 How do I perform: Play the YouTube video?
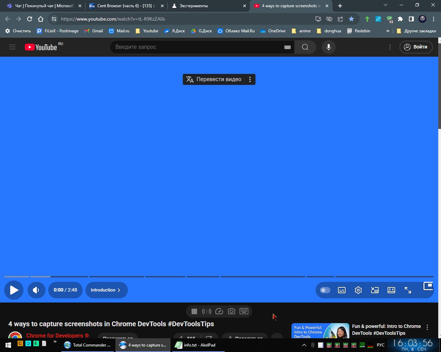tap(14, 290)
